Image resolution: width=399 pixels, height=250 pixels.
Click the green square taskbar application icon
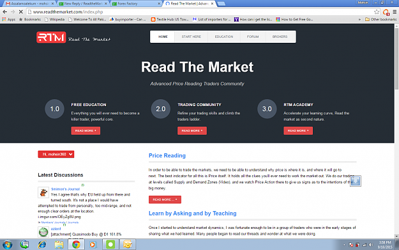coord(110,245)
